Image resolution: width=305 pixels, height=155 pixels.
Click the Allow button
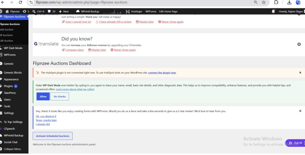tap(43, 97)
